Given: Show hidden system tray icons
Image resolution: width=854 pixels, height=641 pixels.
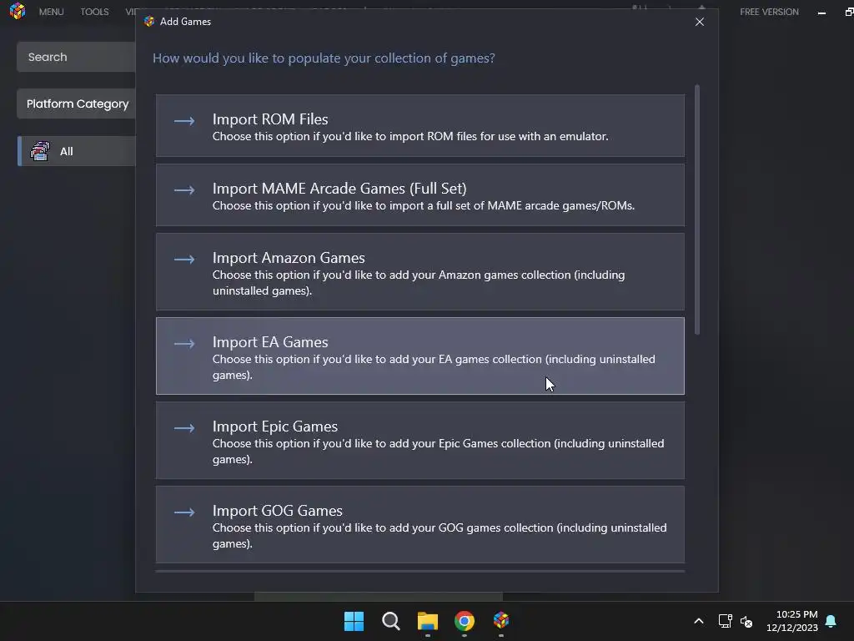Looking at the screenshot, I should (699, 621).
